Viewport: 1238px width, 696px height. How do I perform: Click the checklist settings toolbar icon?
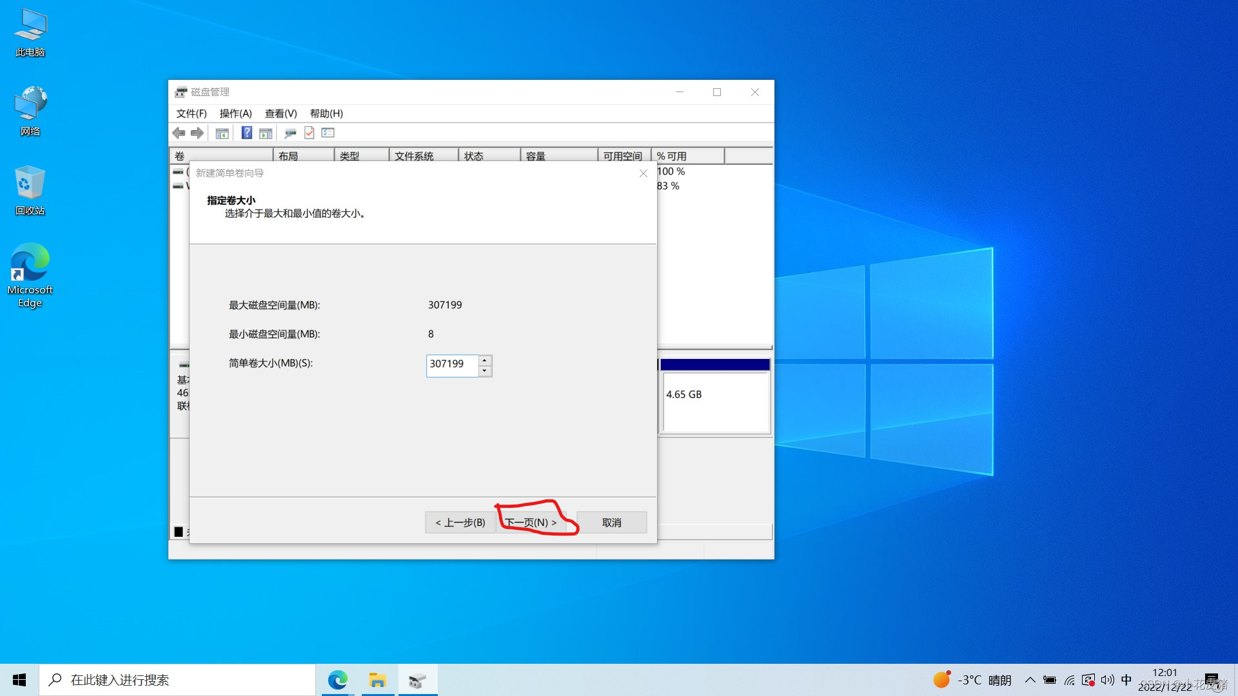pos(328,133)
